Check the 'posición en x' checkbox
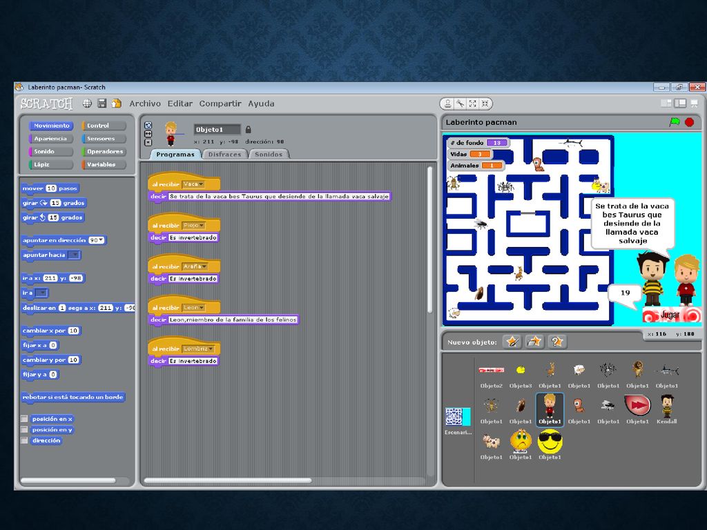707x530 pixels. point(24,419)
